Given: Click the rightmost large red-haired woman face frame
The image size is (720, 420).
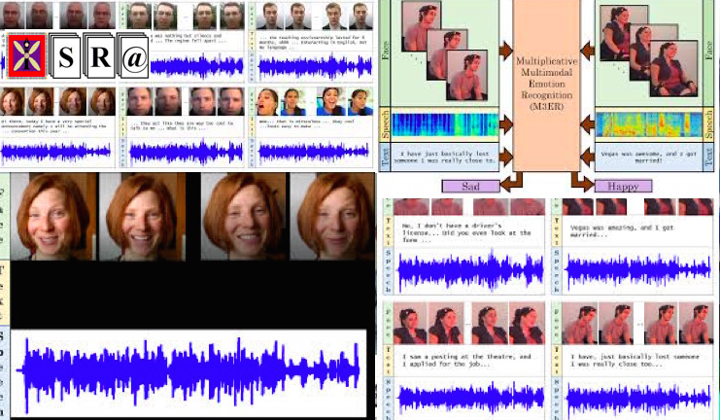Looking at the screenshot, I should pos(332,217).
